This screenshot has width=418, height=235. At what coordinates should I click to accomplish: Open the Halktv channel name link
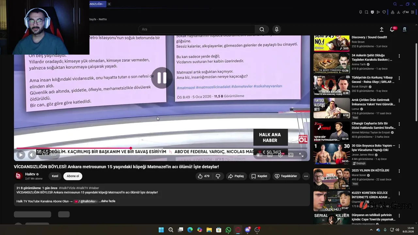coord(30,174)
